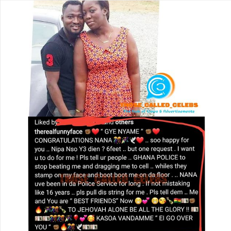Click the red heart right after therealfunnyface

(95, 131)
